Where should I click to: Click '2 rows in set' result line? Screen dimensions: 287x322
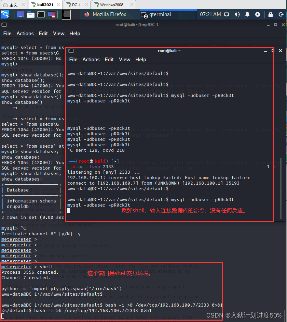(x=33, y=218)
